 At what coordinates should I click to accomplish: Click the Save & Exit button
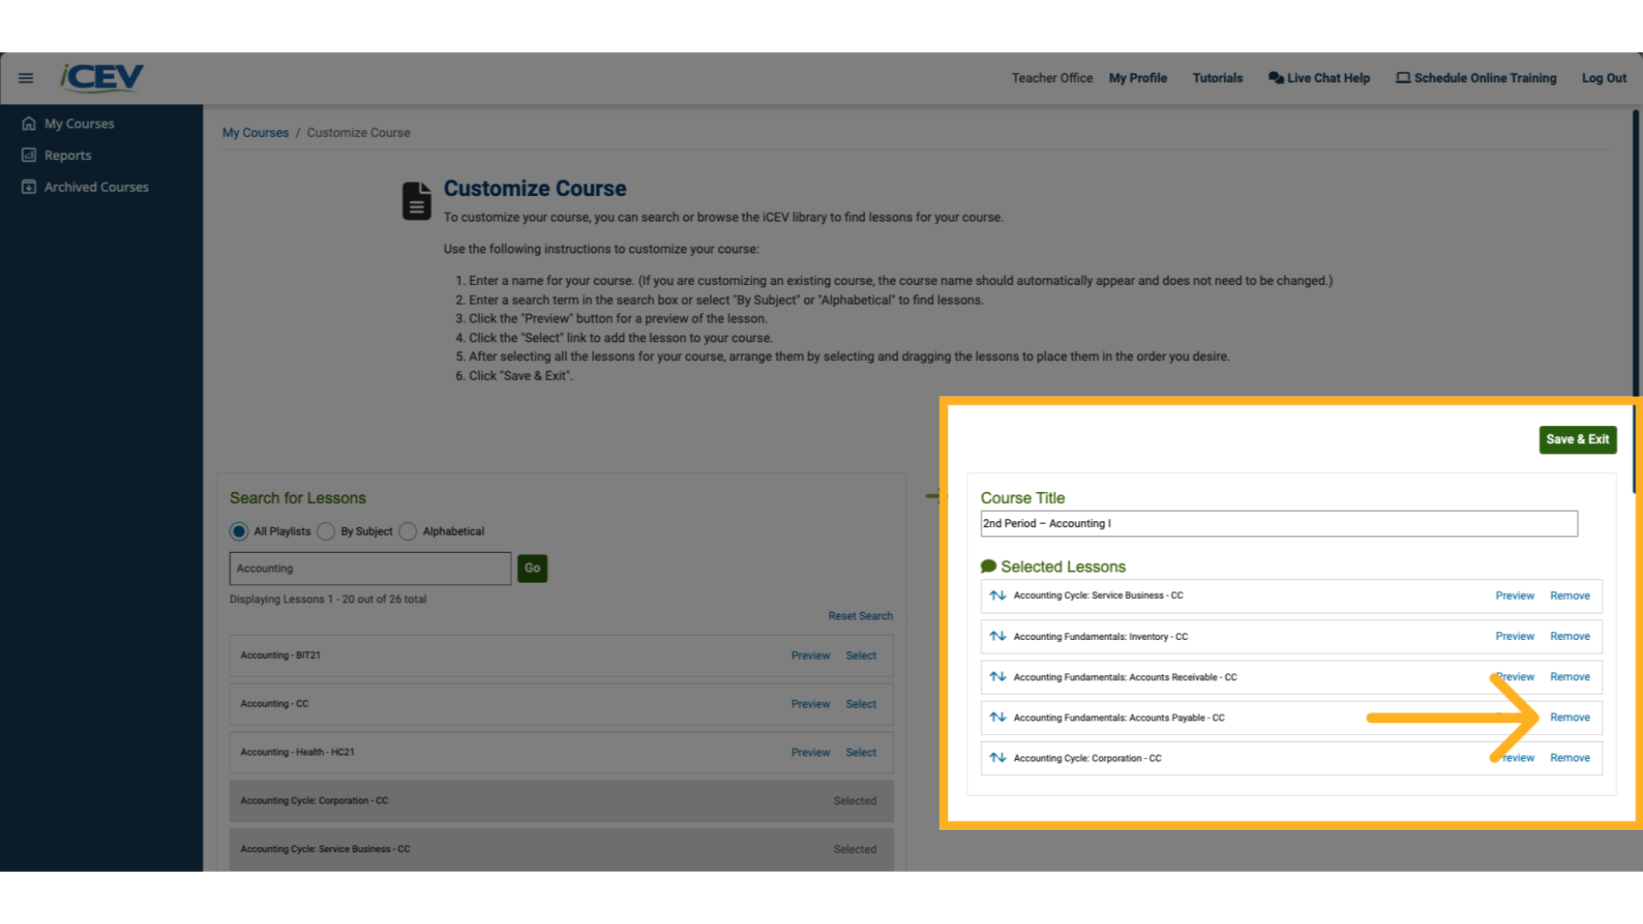point(1578,440)
